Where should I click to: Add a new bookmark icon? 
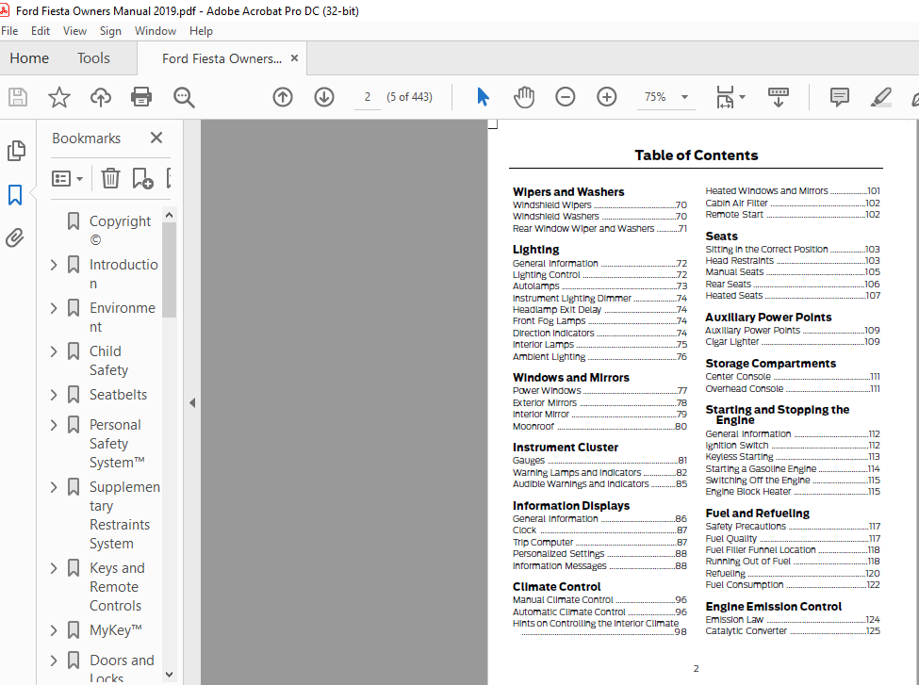tap(142, 178)
